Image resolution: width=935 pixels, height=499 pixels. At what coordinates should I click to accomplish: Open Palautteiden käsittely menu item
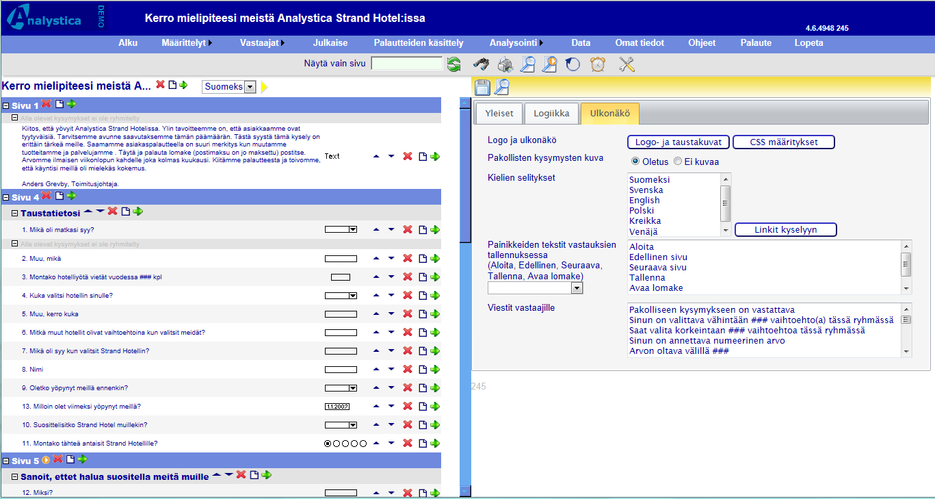pyautogui.click(x=419, y=42)
